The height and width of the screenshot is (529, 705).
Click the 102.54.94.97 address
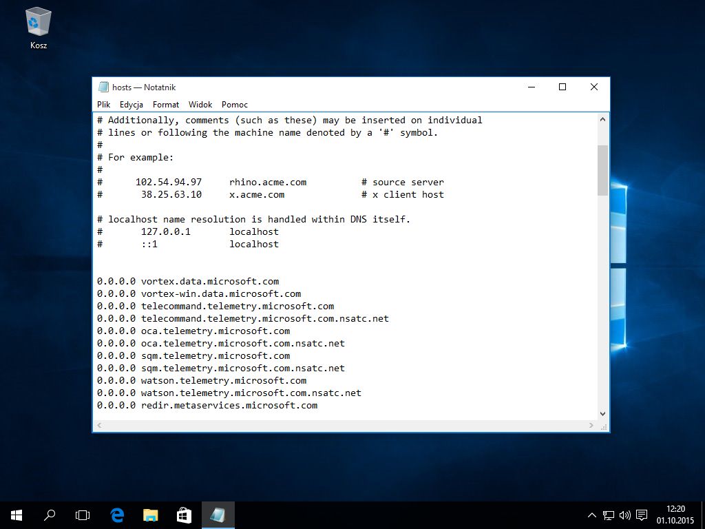(x=169, y=182)
